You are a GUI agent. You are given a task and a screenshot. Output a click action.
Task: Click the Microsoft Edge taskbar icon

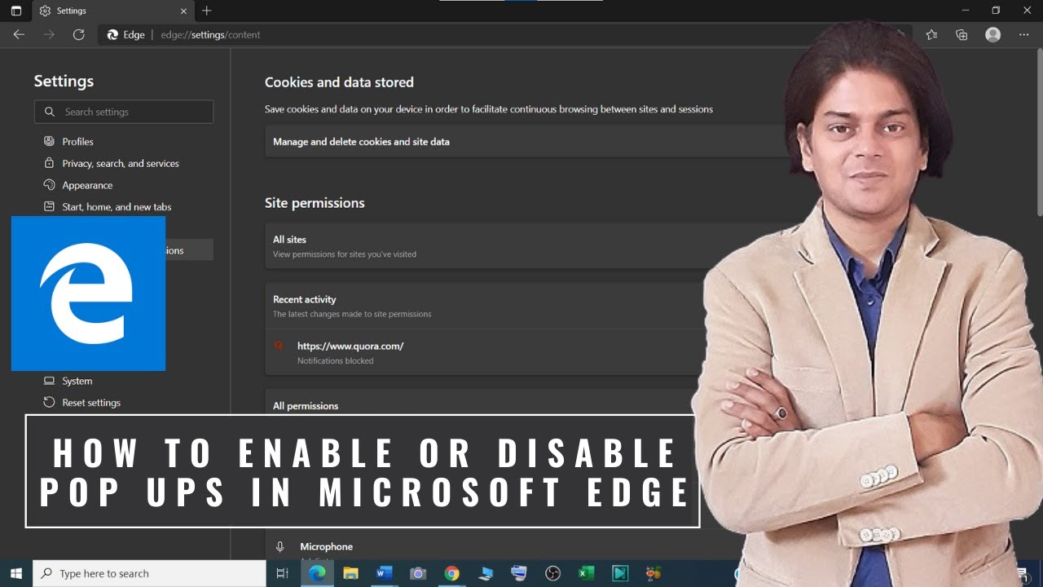click(x=317, y=573)
